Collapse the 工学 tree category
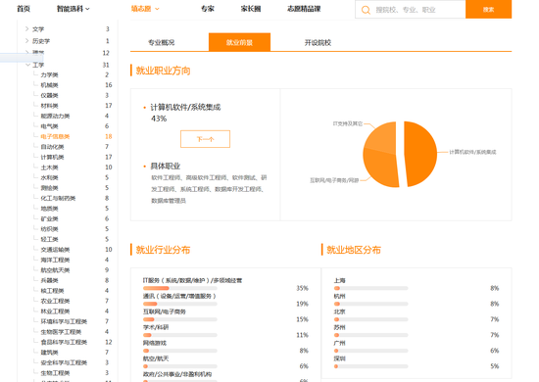Viewport: 539px width, 382px height. coord(27,65)
